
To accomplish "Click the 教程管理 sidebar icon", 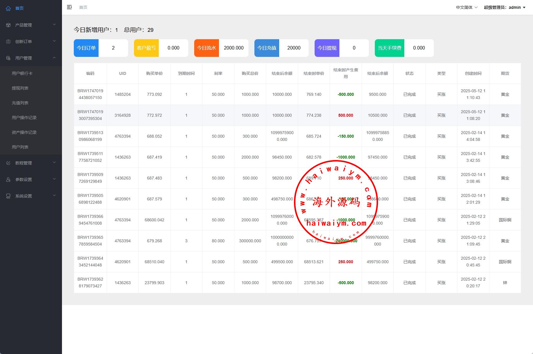I will tap(8, 163).
